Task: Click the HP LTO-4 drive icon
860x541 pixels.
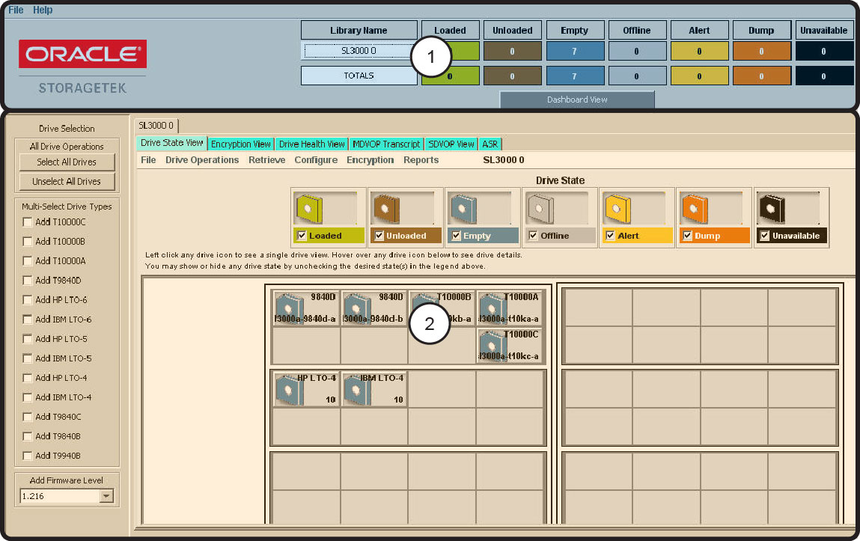Action: pos(289,390)
